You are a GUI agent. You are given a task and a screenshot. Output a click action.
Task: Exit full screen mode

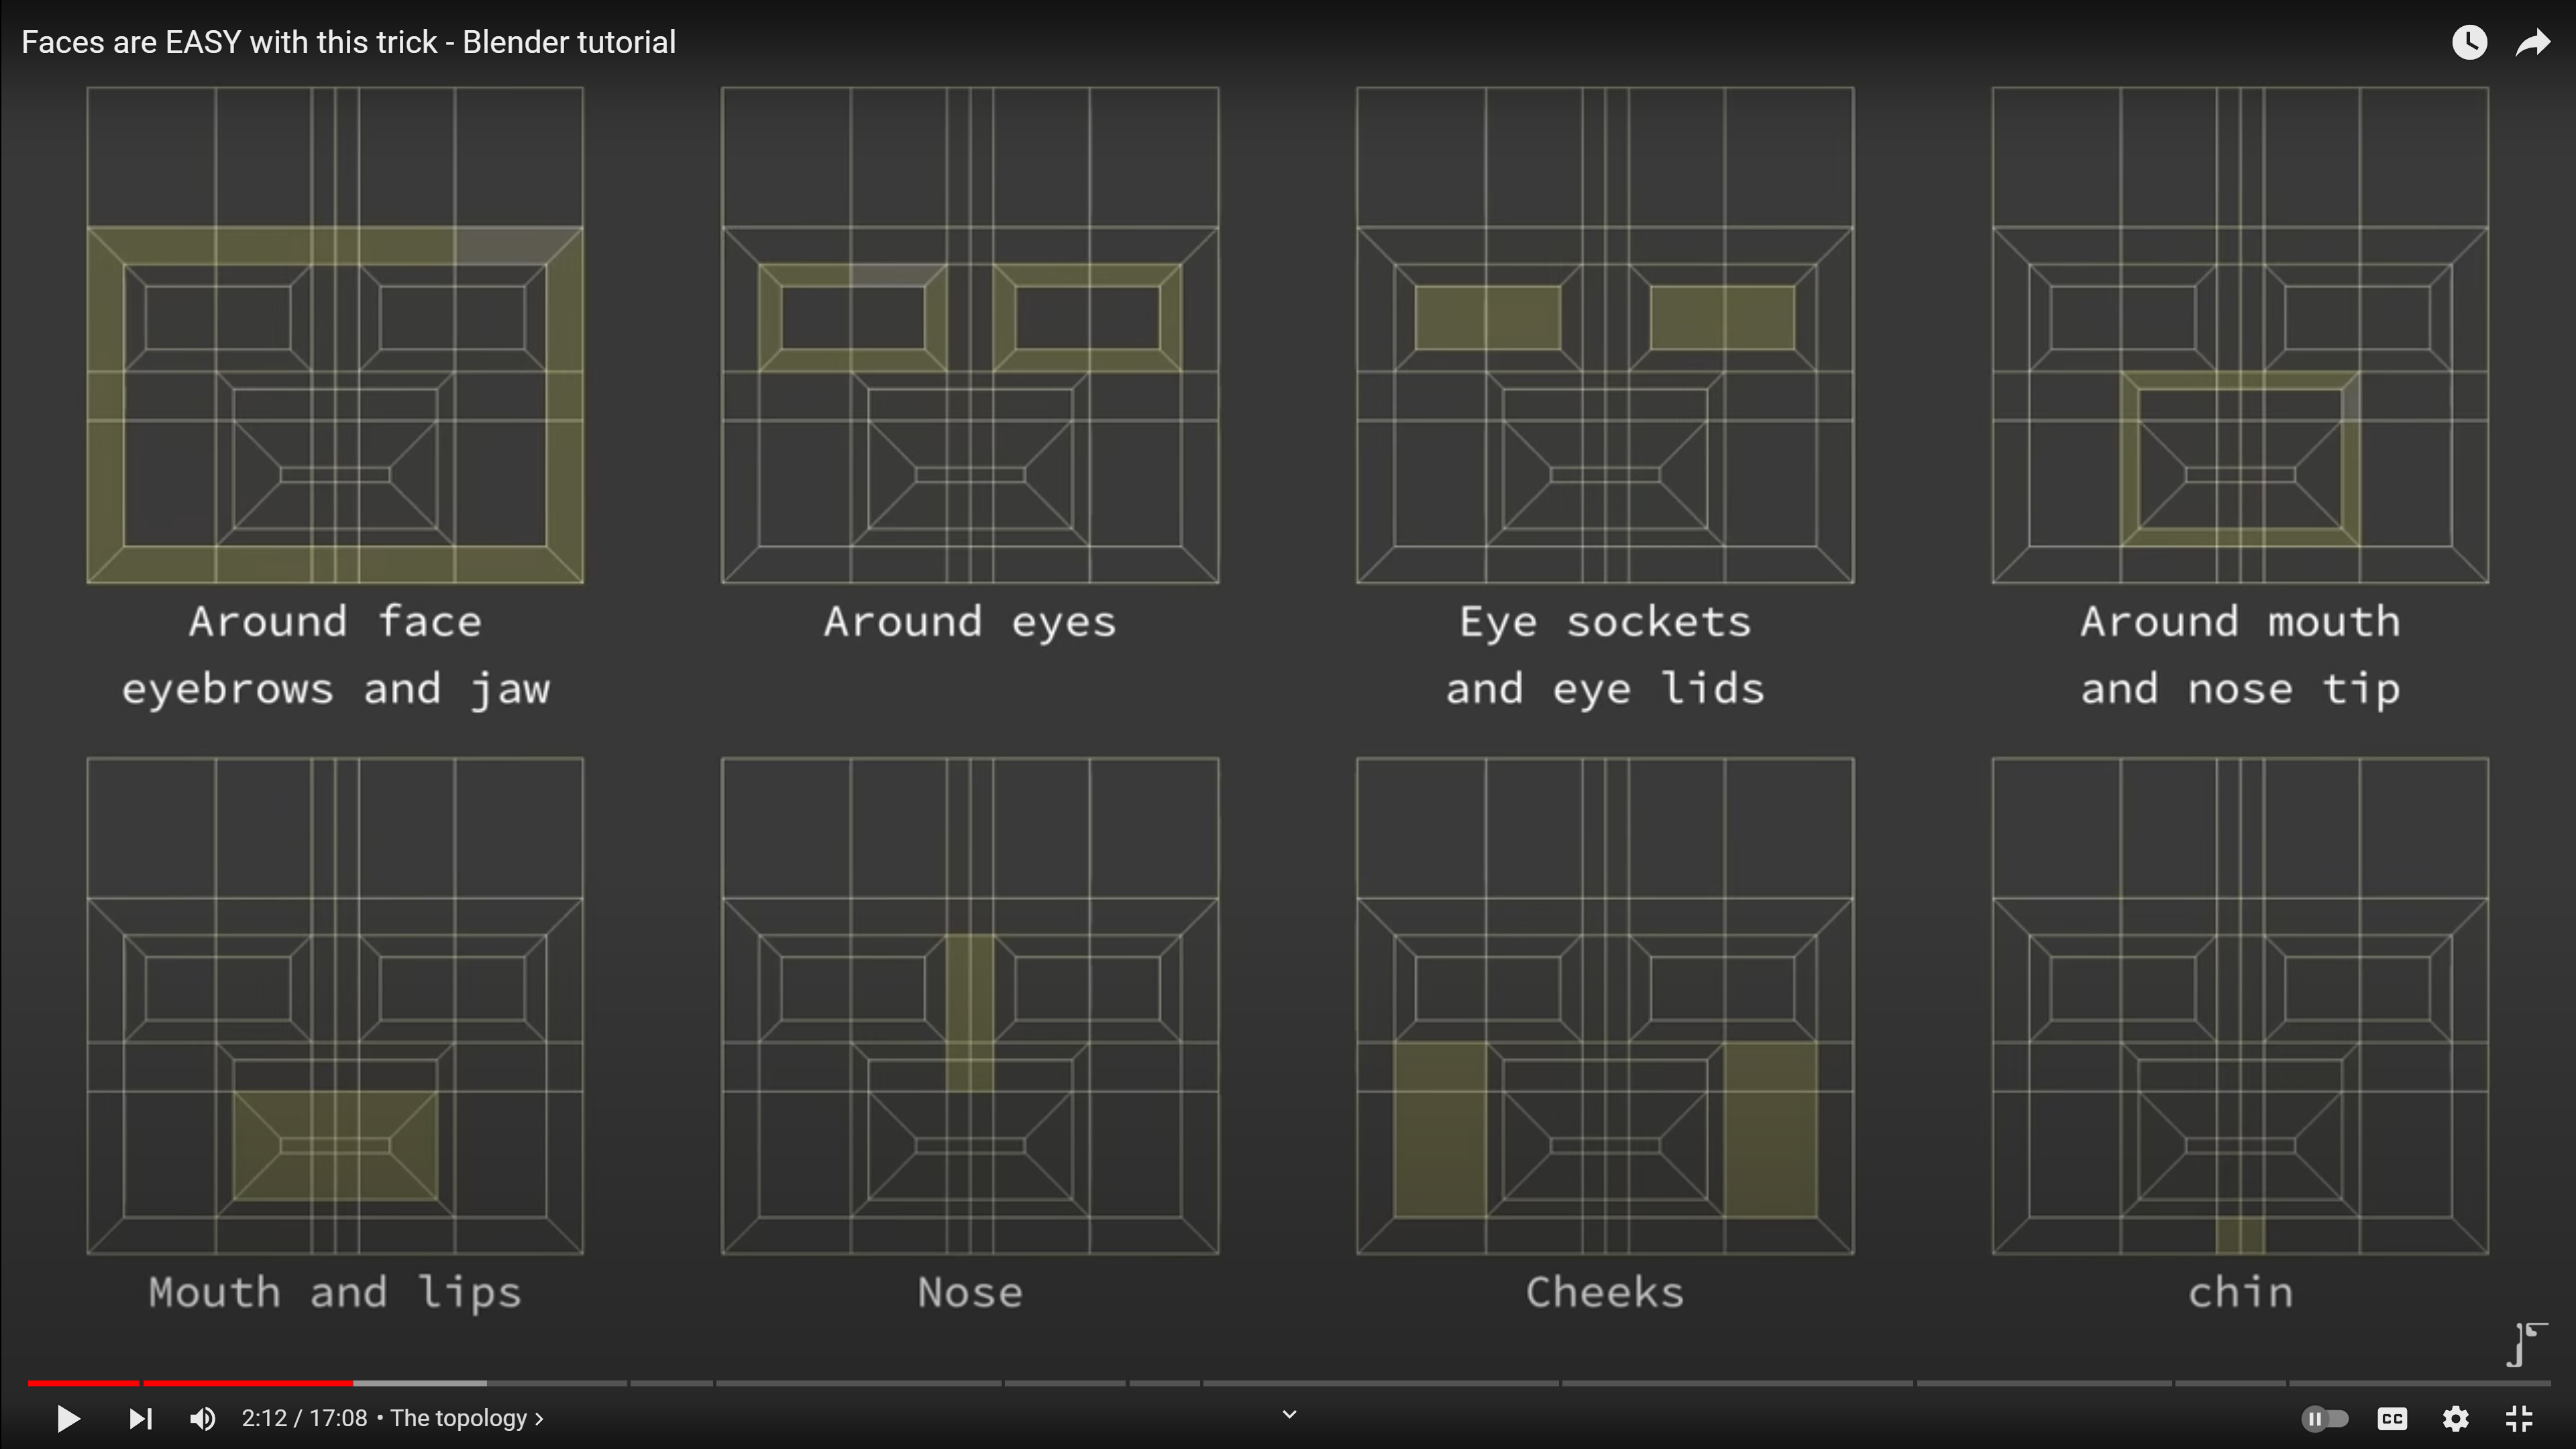pyautogui.click(x=2519, y=1418)
